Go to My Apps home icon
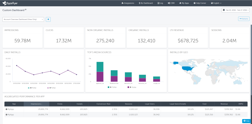The width and height of the screenshot is (252, 124). coord(180,3)
